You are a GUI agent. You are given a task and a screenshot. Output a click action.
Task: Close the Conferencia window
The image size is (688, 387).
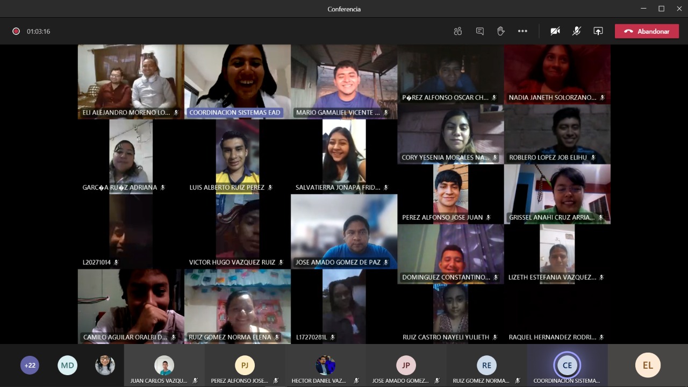(679, 9)
